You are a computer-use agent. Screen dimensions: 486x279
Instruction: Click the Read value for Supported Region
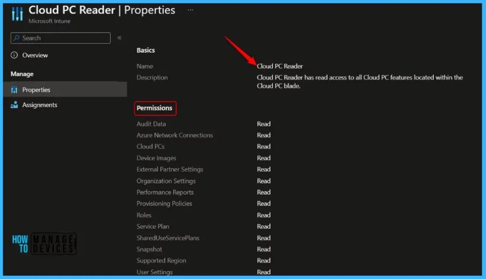(x=264, y=261)
